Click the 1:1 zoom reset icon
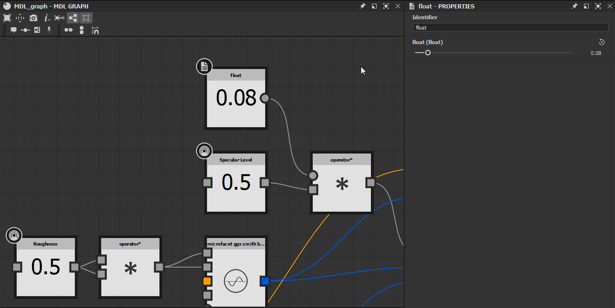The image size is (615, 308). pos(20,18)
